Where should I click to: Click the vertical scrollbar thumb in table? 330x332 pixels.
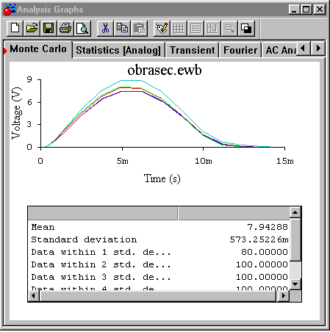point(295,239)
